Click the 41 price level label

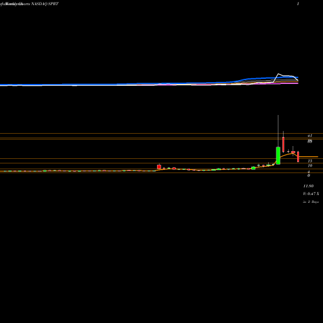[x=310, y=136]
